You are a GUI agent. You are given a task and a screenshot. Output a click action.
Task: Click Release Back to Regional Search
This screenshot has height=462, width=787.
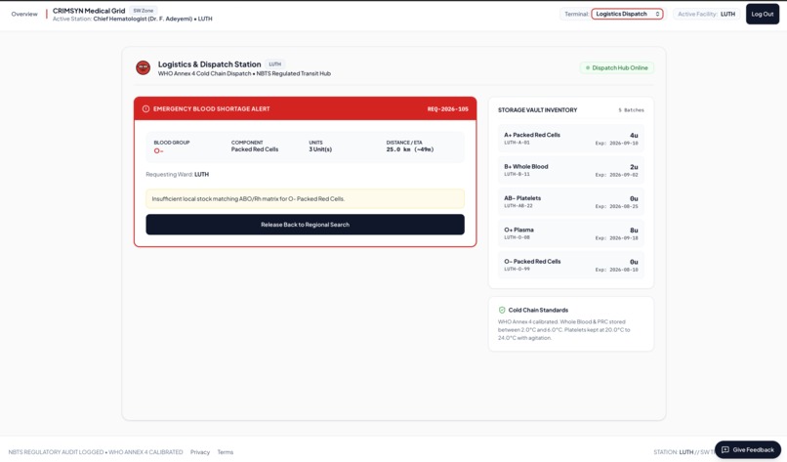pos(305,225)
